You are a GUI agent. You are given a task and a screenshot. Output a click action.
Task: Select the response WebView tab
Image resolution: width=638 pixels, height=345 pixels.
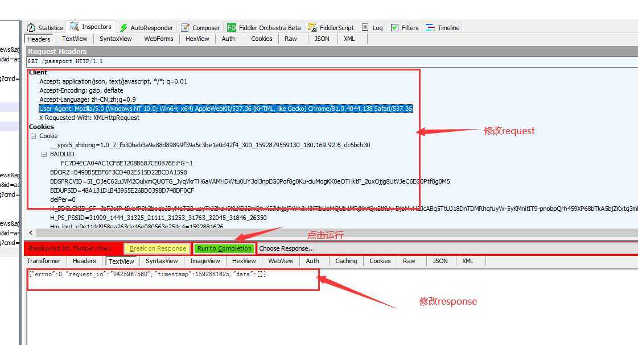point(281,261)
